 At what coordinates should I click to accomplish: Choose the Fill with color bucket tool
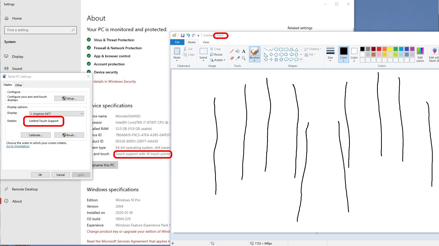pos(238,51)
